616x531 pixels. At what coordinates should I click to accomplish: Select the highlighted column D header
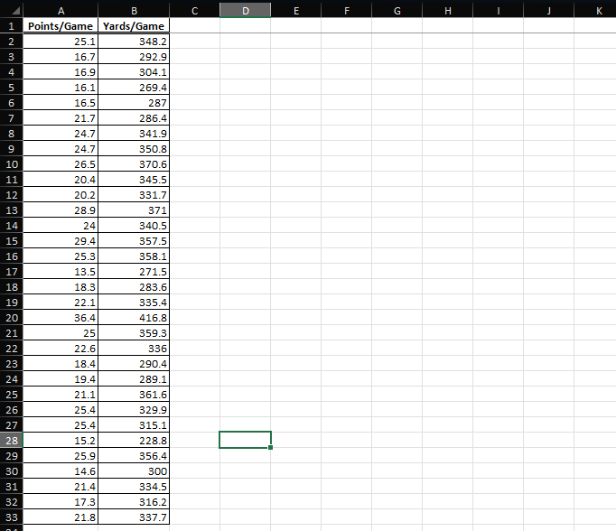pyautogui.click(x=245, y=11)
